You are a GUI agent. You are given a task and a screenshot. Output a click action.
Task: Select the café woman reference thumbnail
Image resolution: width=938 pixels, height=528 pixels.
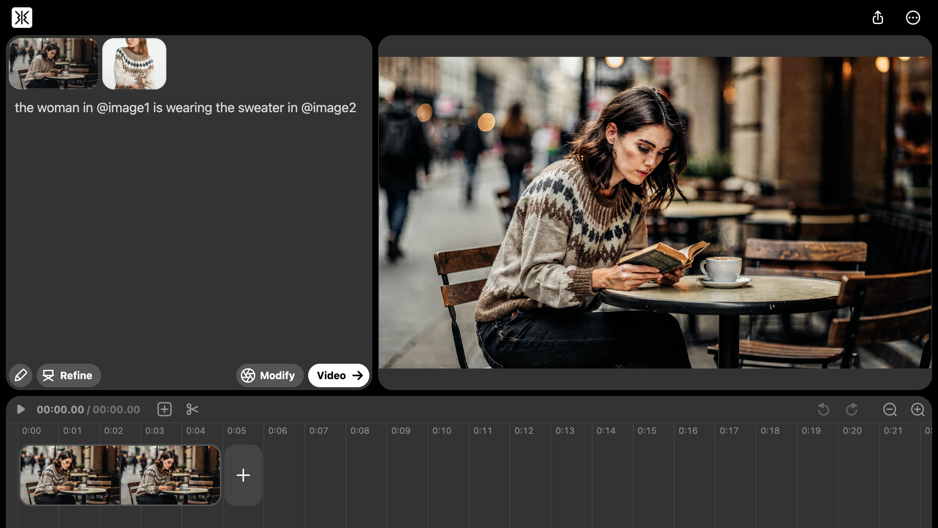pos(54,64)
